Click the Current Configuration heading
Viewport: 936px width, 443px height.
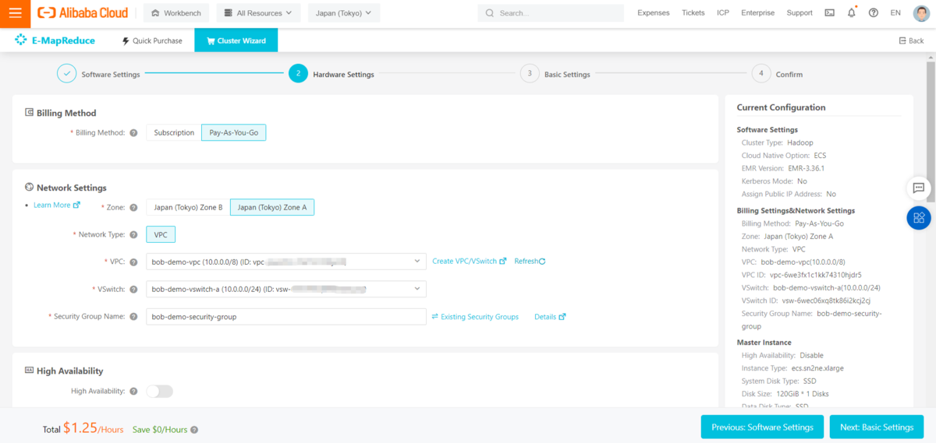(781, 107)
